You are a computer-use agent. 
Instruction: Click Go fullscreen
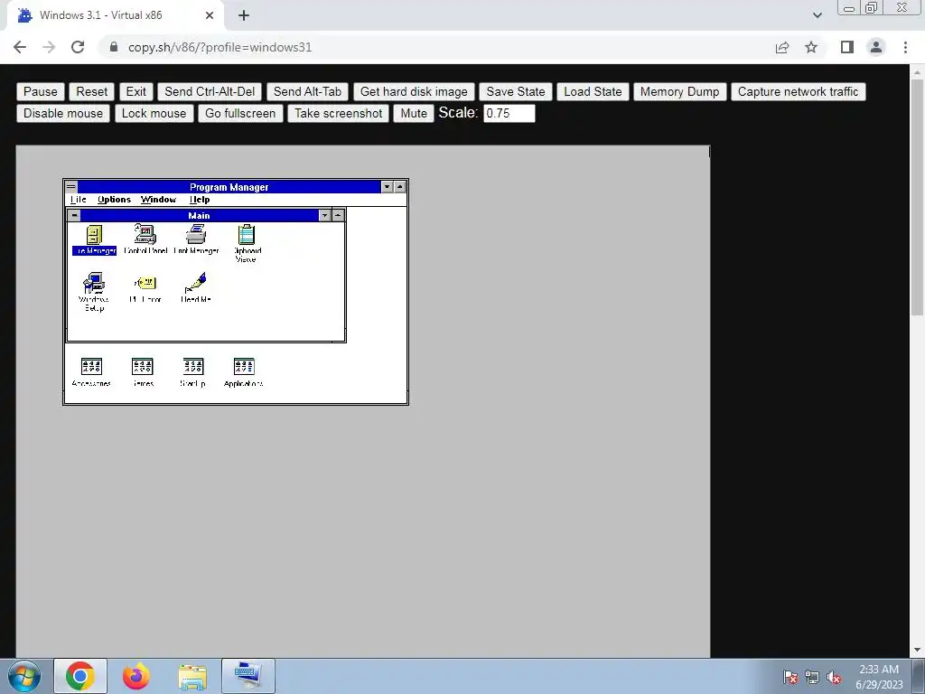point(240,113)
